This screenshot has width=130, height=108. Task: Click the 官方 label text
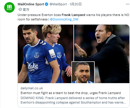[x=26, y=9]
